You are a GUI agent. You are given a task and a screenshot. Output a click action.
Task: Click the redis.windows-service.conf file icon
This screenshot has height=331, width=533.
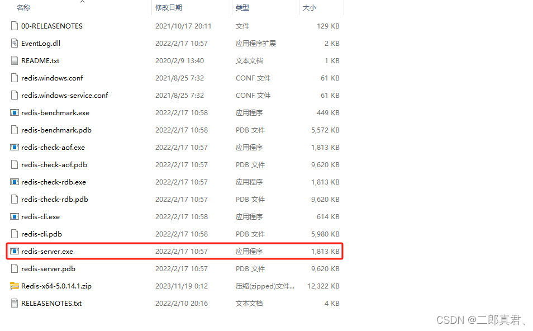(15, 95)
